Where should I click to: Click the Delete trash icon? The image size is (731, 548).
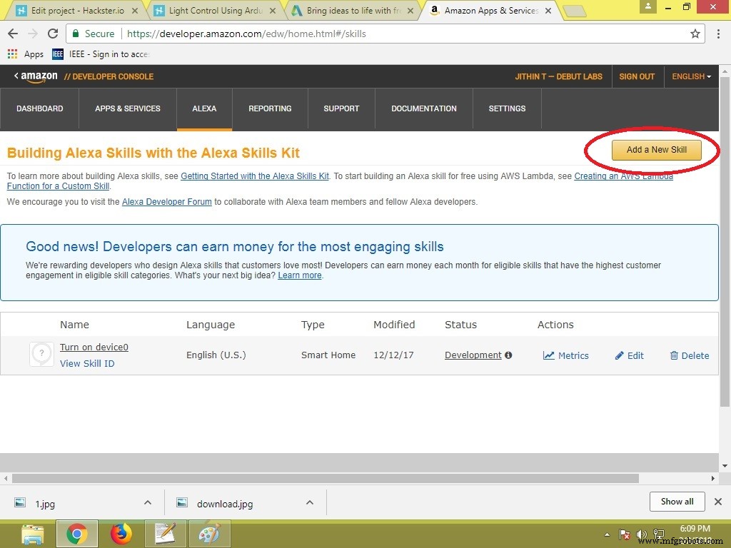(x=674, y=355)
